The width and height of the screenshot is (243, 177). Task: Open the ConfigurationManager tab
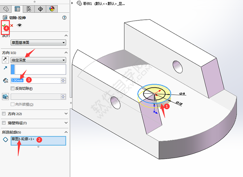tap(29, 9)
